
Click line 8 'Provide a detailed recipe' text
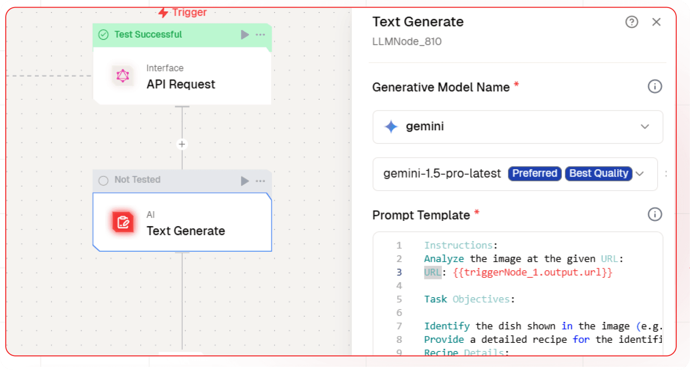[x=543, y=340]
